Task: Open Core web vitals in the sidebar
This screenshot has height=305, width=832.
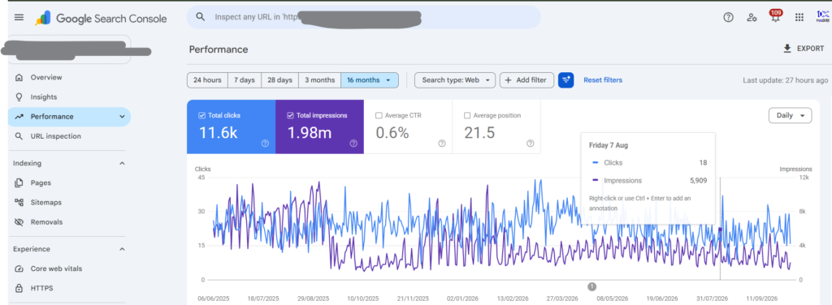Action: [x=69, y=268]
